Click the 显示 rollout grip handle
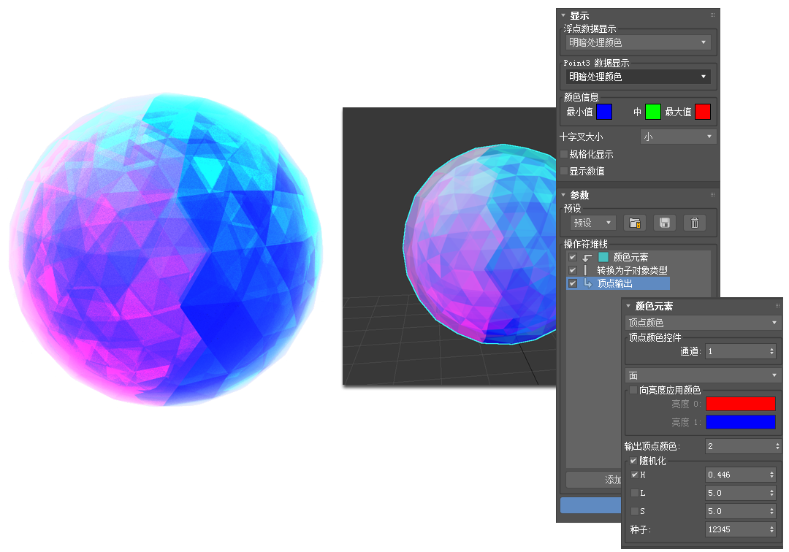The image size is (789, 552). coord(712,15)
